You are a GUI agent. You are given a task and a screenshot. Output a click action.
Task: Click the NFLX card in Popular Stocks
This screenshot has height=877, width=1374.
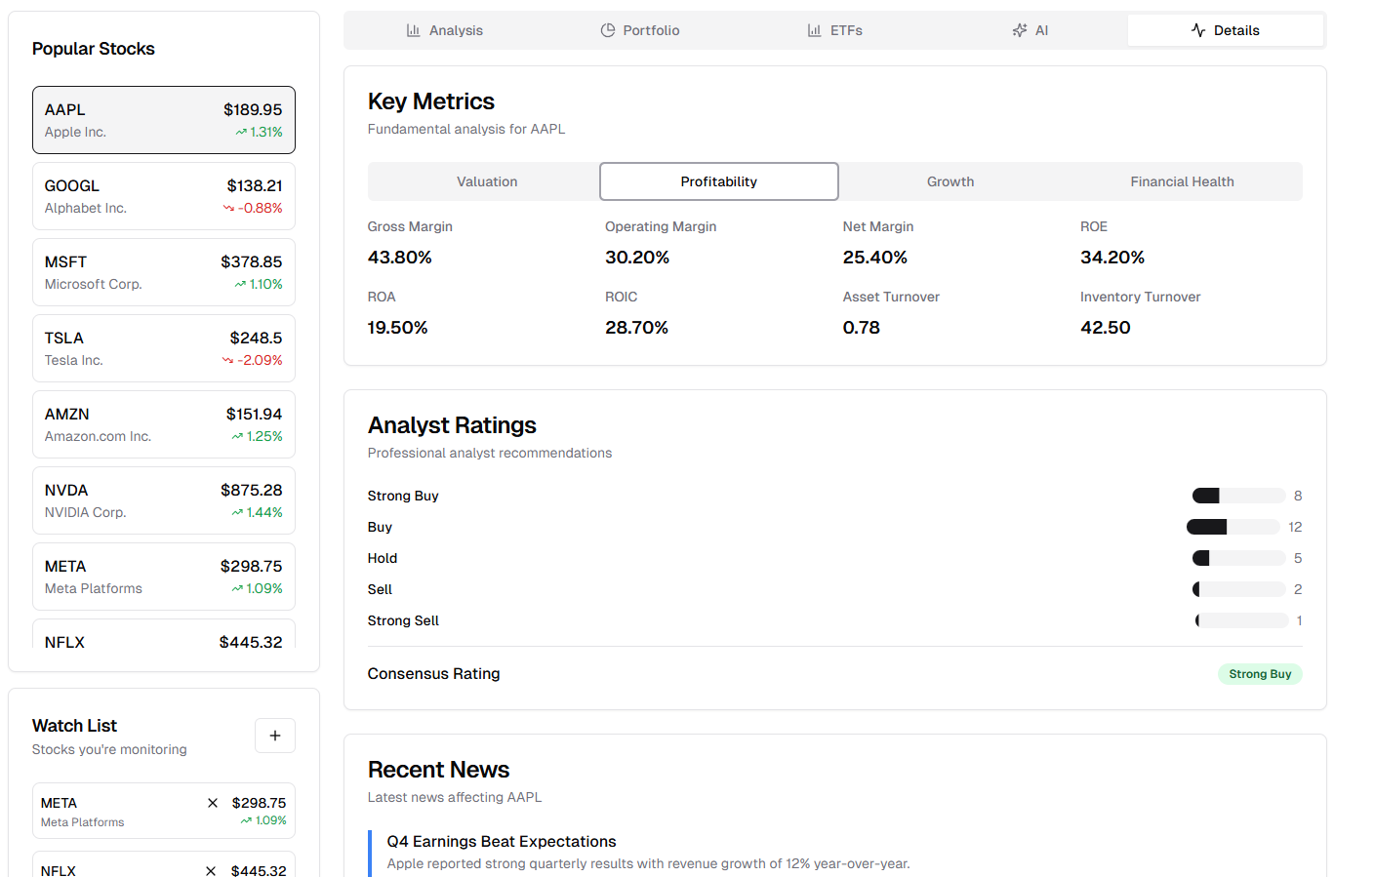click(164, 634)
